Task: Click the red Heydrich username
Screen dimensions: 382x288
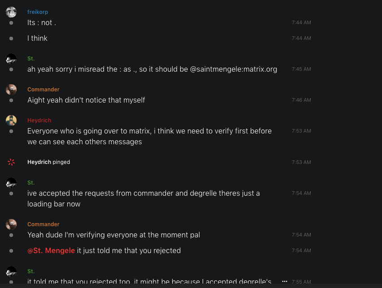Action: pyautogui.click(x=39, y=120)
